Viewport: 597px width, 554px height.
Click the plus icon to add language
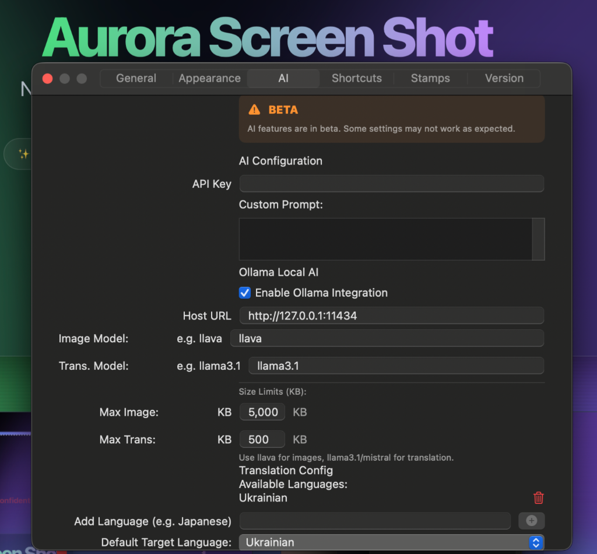pyautogui.click(x=531, y=521)
